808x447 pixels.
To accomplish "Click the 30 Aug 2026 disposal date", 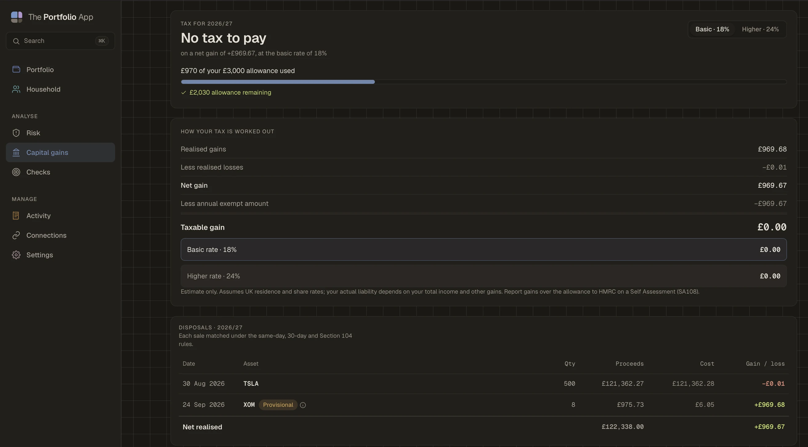I will click(x=204, y=384).
